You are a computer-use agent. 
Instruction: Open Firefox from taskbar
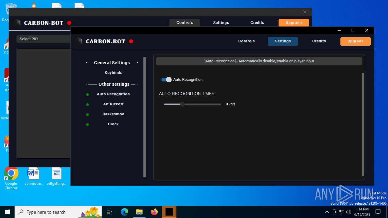coord(154,212)
